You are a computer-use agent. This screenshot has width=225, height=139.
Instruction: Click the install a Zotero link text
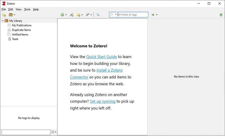[109, 70]
